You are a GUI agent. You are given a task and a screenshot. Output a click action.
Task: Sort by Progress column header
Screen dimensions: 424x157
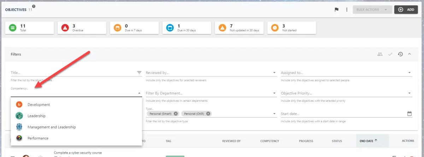click(x=306, y=141)
